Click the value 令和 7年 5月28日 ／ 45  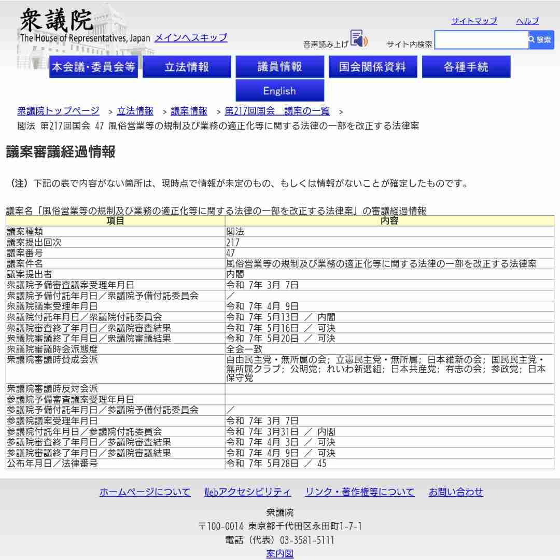(x=276, y=464)
